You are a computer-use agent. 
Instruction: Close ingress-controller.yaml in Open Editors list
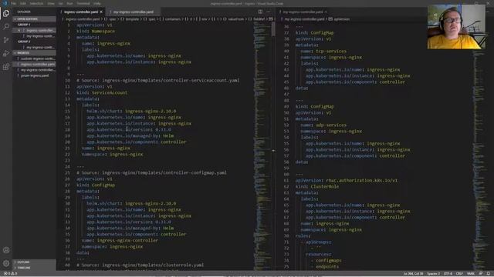[19, 31]
